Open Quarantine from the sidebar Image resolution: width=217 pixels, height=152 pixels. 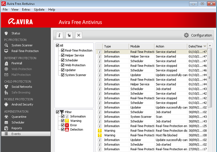click(19, 117)
